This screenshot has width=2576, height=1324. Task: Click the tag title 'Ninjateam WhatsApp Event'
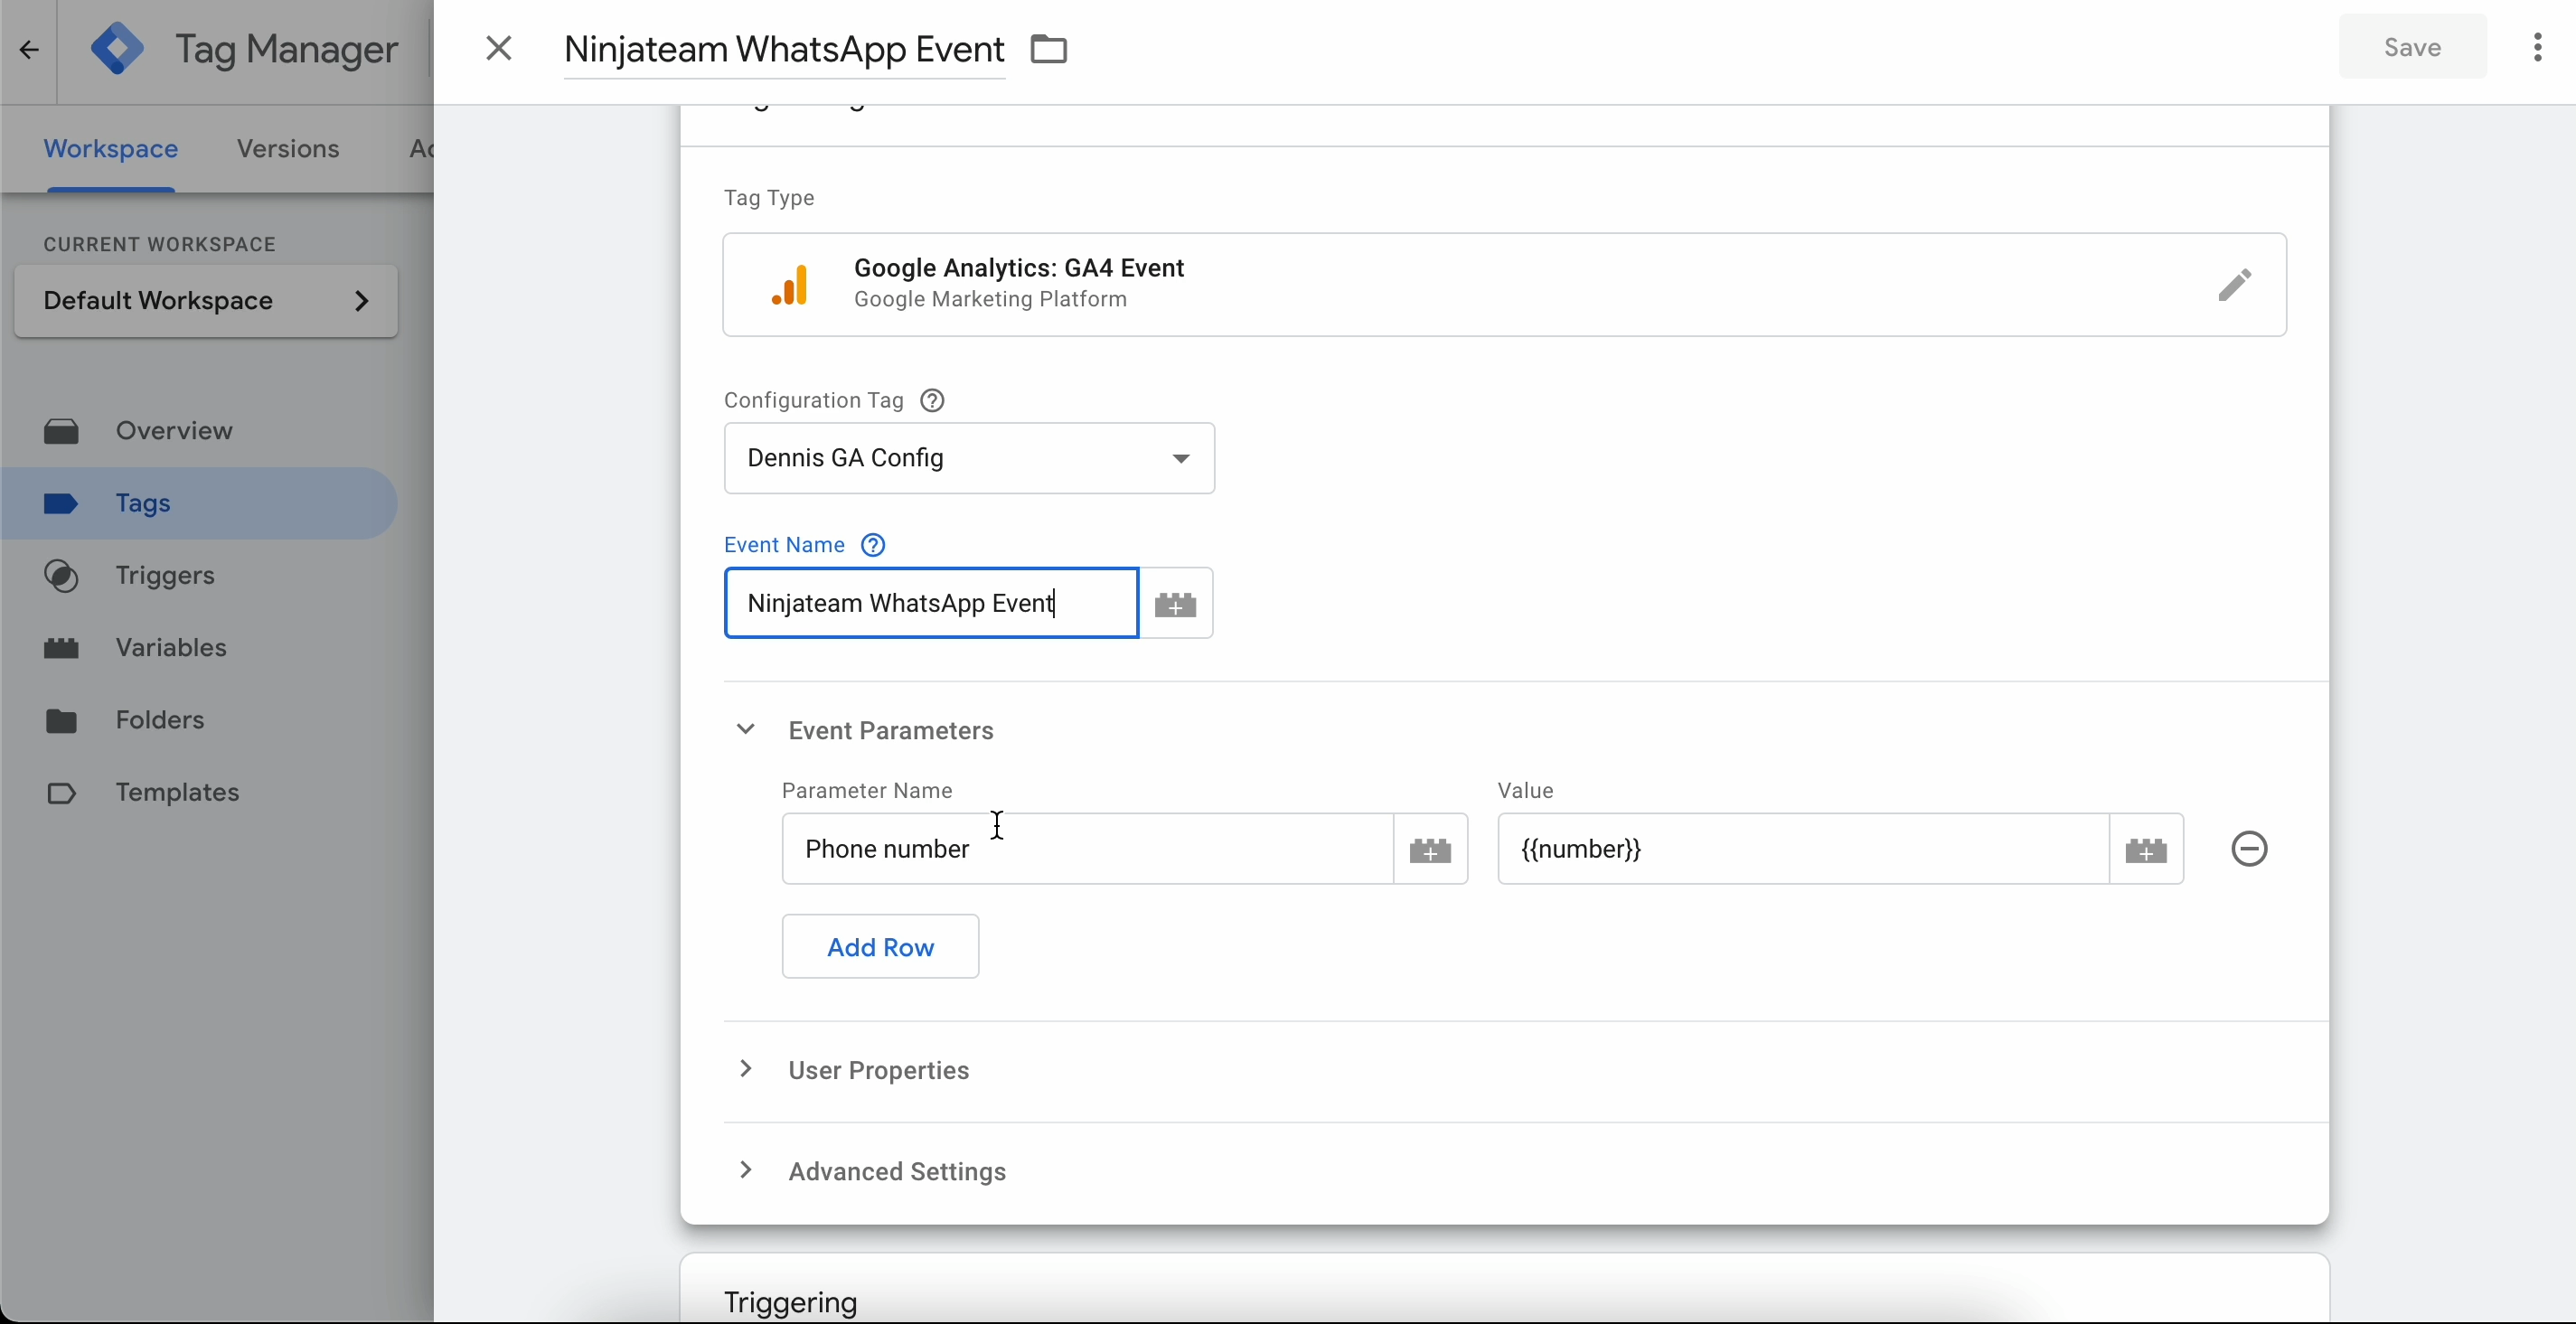784,49
